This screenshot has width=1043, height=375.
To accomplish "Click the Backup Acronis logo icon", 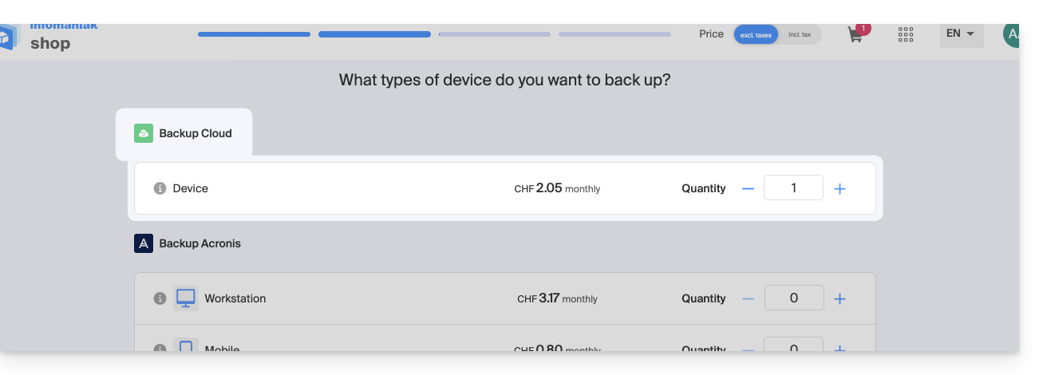I will click(x=144, y=243).
